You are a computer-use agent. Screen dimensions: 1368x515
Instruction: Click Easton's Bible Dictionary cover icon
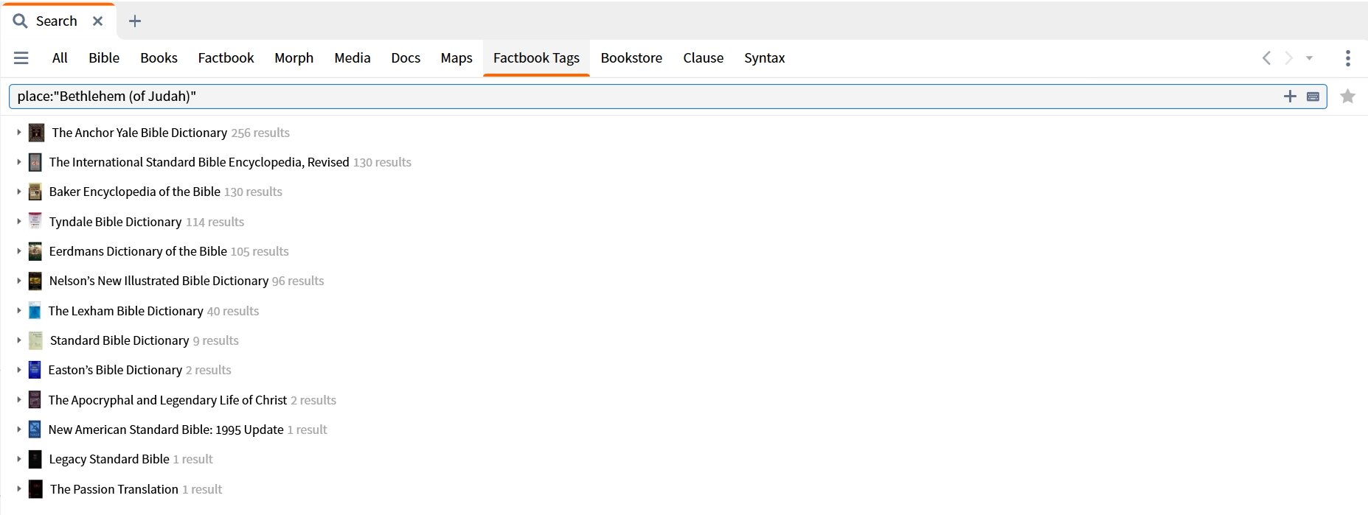tap(35, 370)
